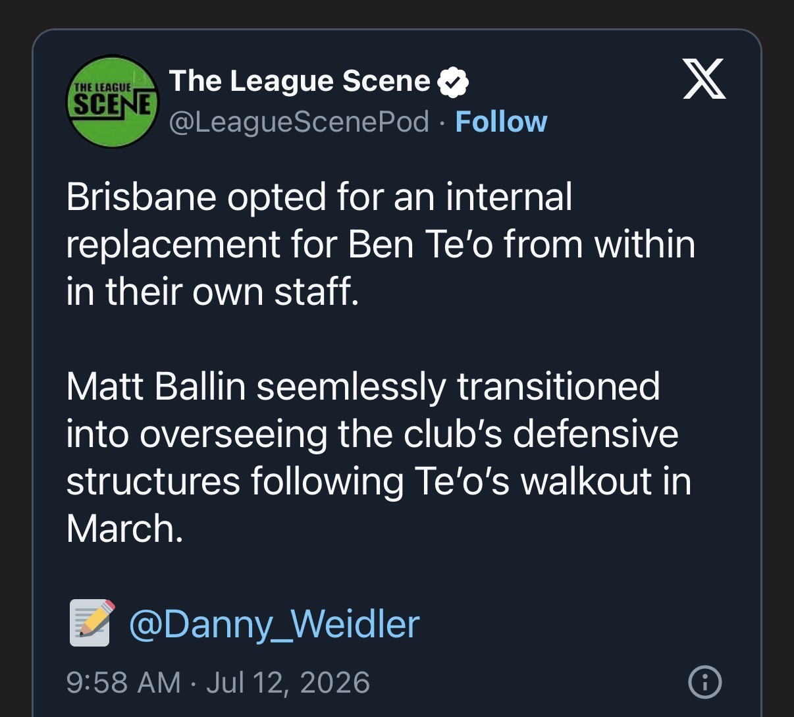Viewport: 794px width, 717px height.
Task: Click the dot separator before Follow
Action: (442, 122)
